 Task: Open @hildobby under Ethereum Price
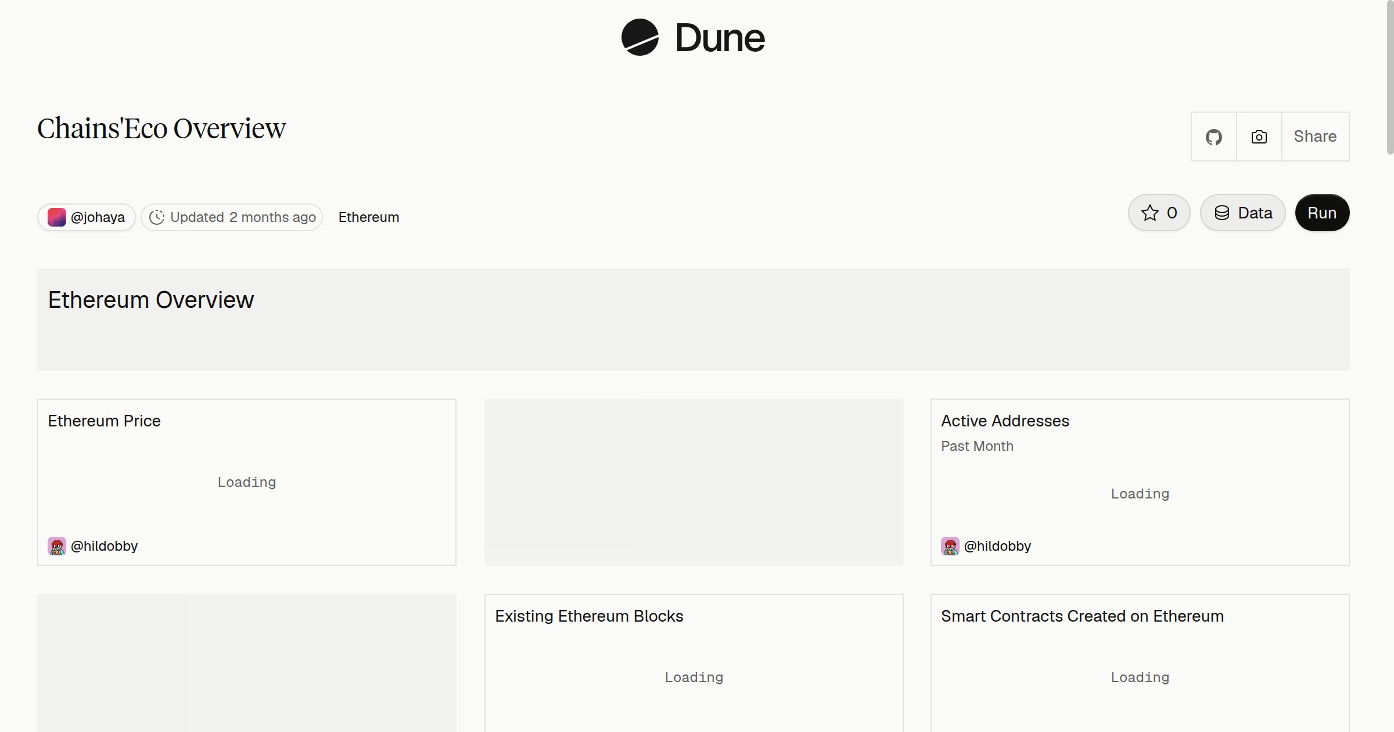point(104,546)
